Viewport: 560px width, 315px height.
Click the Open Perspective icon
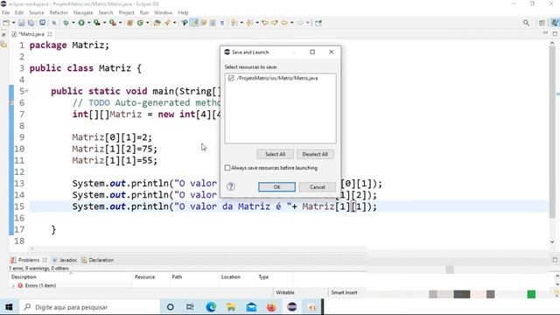(542, 23)
